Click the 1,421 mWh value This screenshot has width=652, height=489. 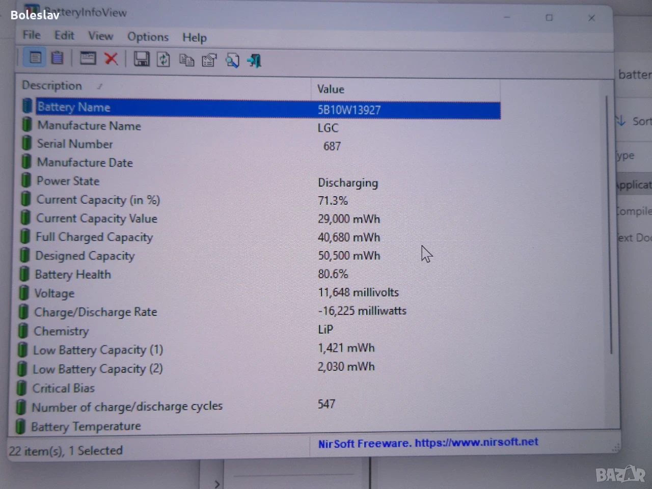(x=346, y=348)
